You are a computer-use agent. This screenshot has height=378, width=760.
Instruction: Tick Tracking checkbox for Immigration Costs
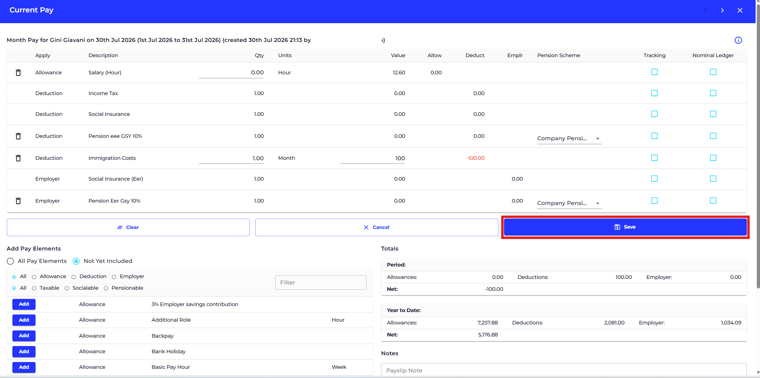click(654, 158)
